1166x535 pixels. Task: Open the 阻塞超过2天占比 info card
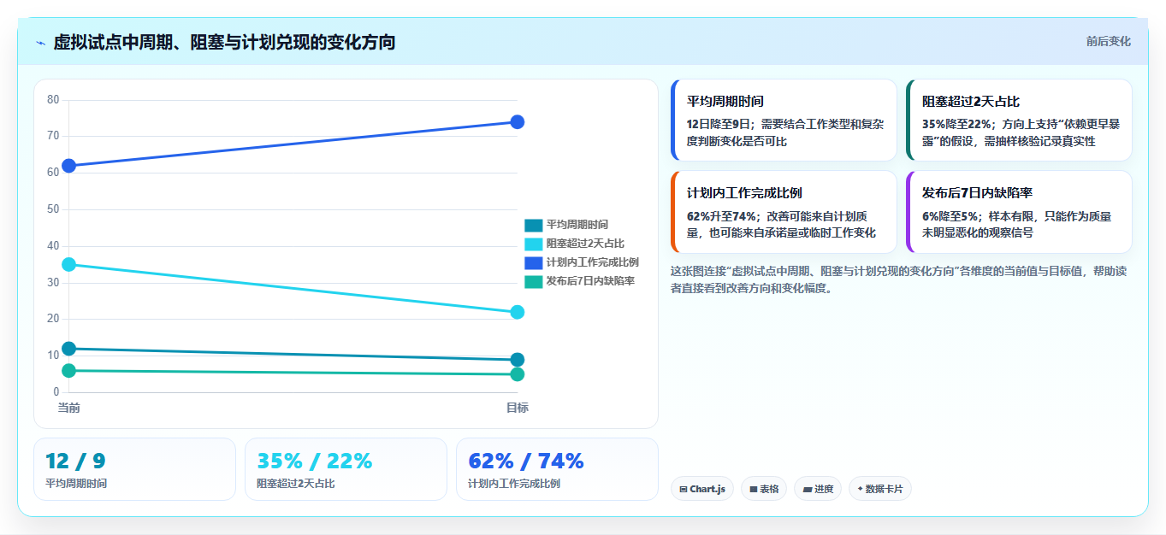1019,121
